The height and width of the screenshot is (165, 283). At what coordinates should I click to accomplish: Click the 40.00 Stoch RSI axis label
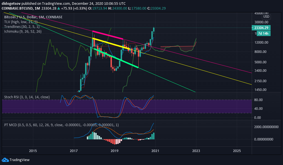click(258, 109)
